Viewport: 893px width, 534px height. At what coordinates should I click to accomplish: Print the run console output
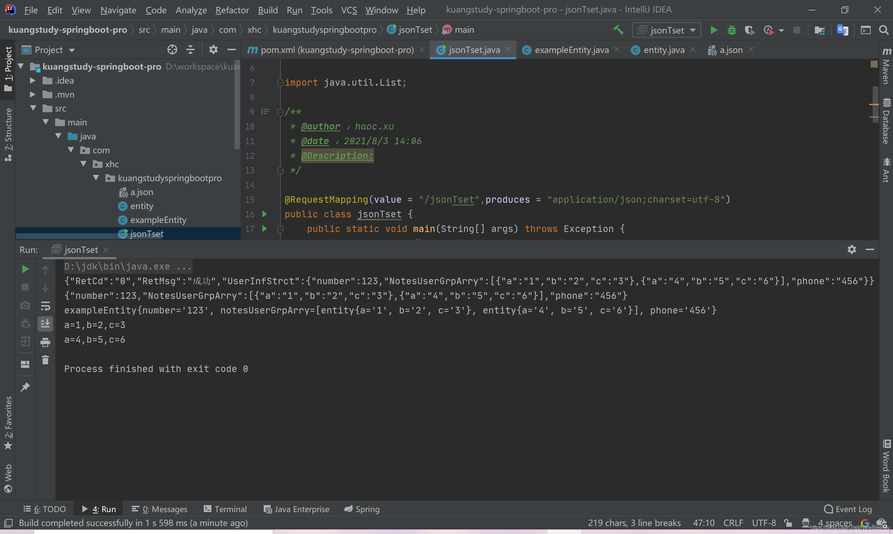coord(45,342)
